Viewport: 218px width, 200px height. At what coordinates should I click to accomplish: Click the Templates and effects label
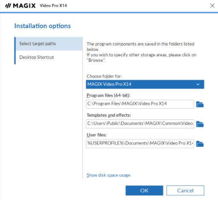tap(109, 115)
